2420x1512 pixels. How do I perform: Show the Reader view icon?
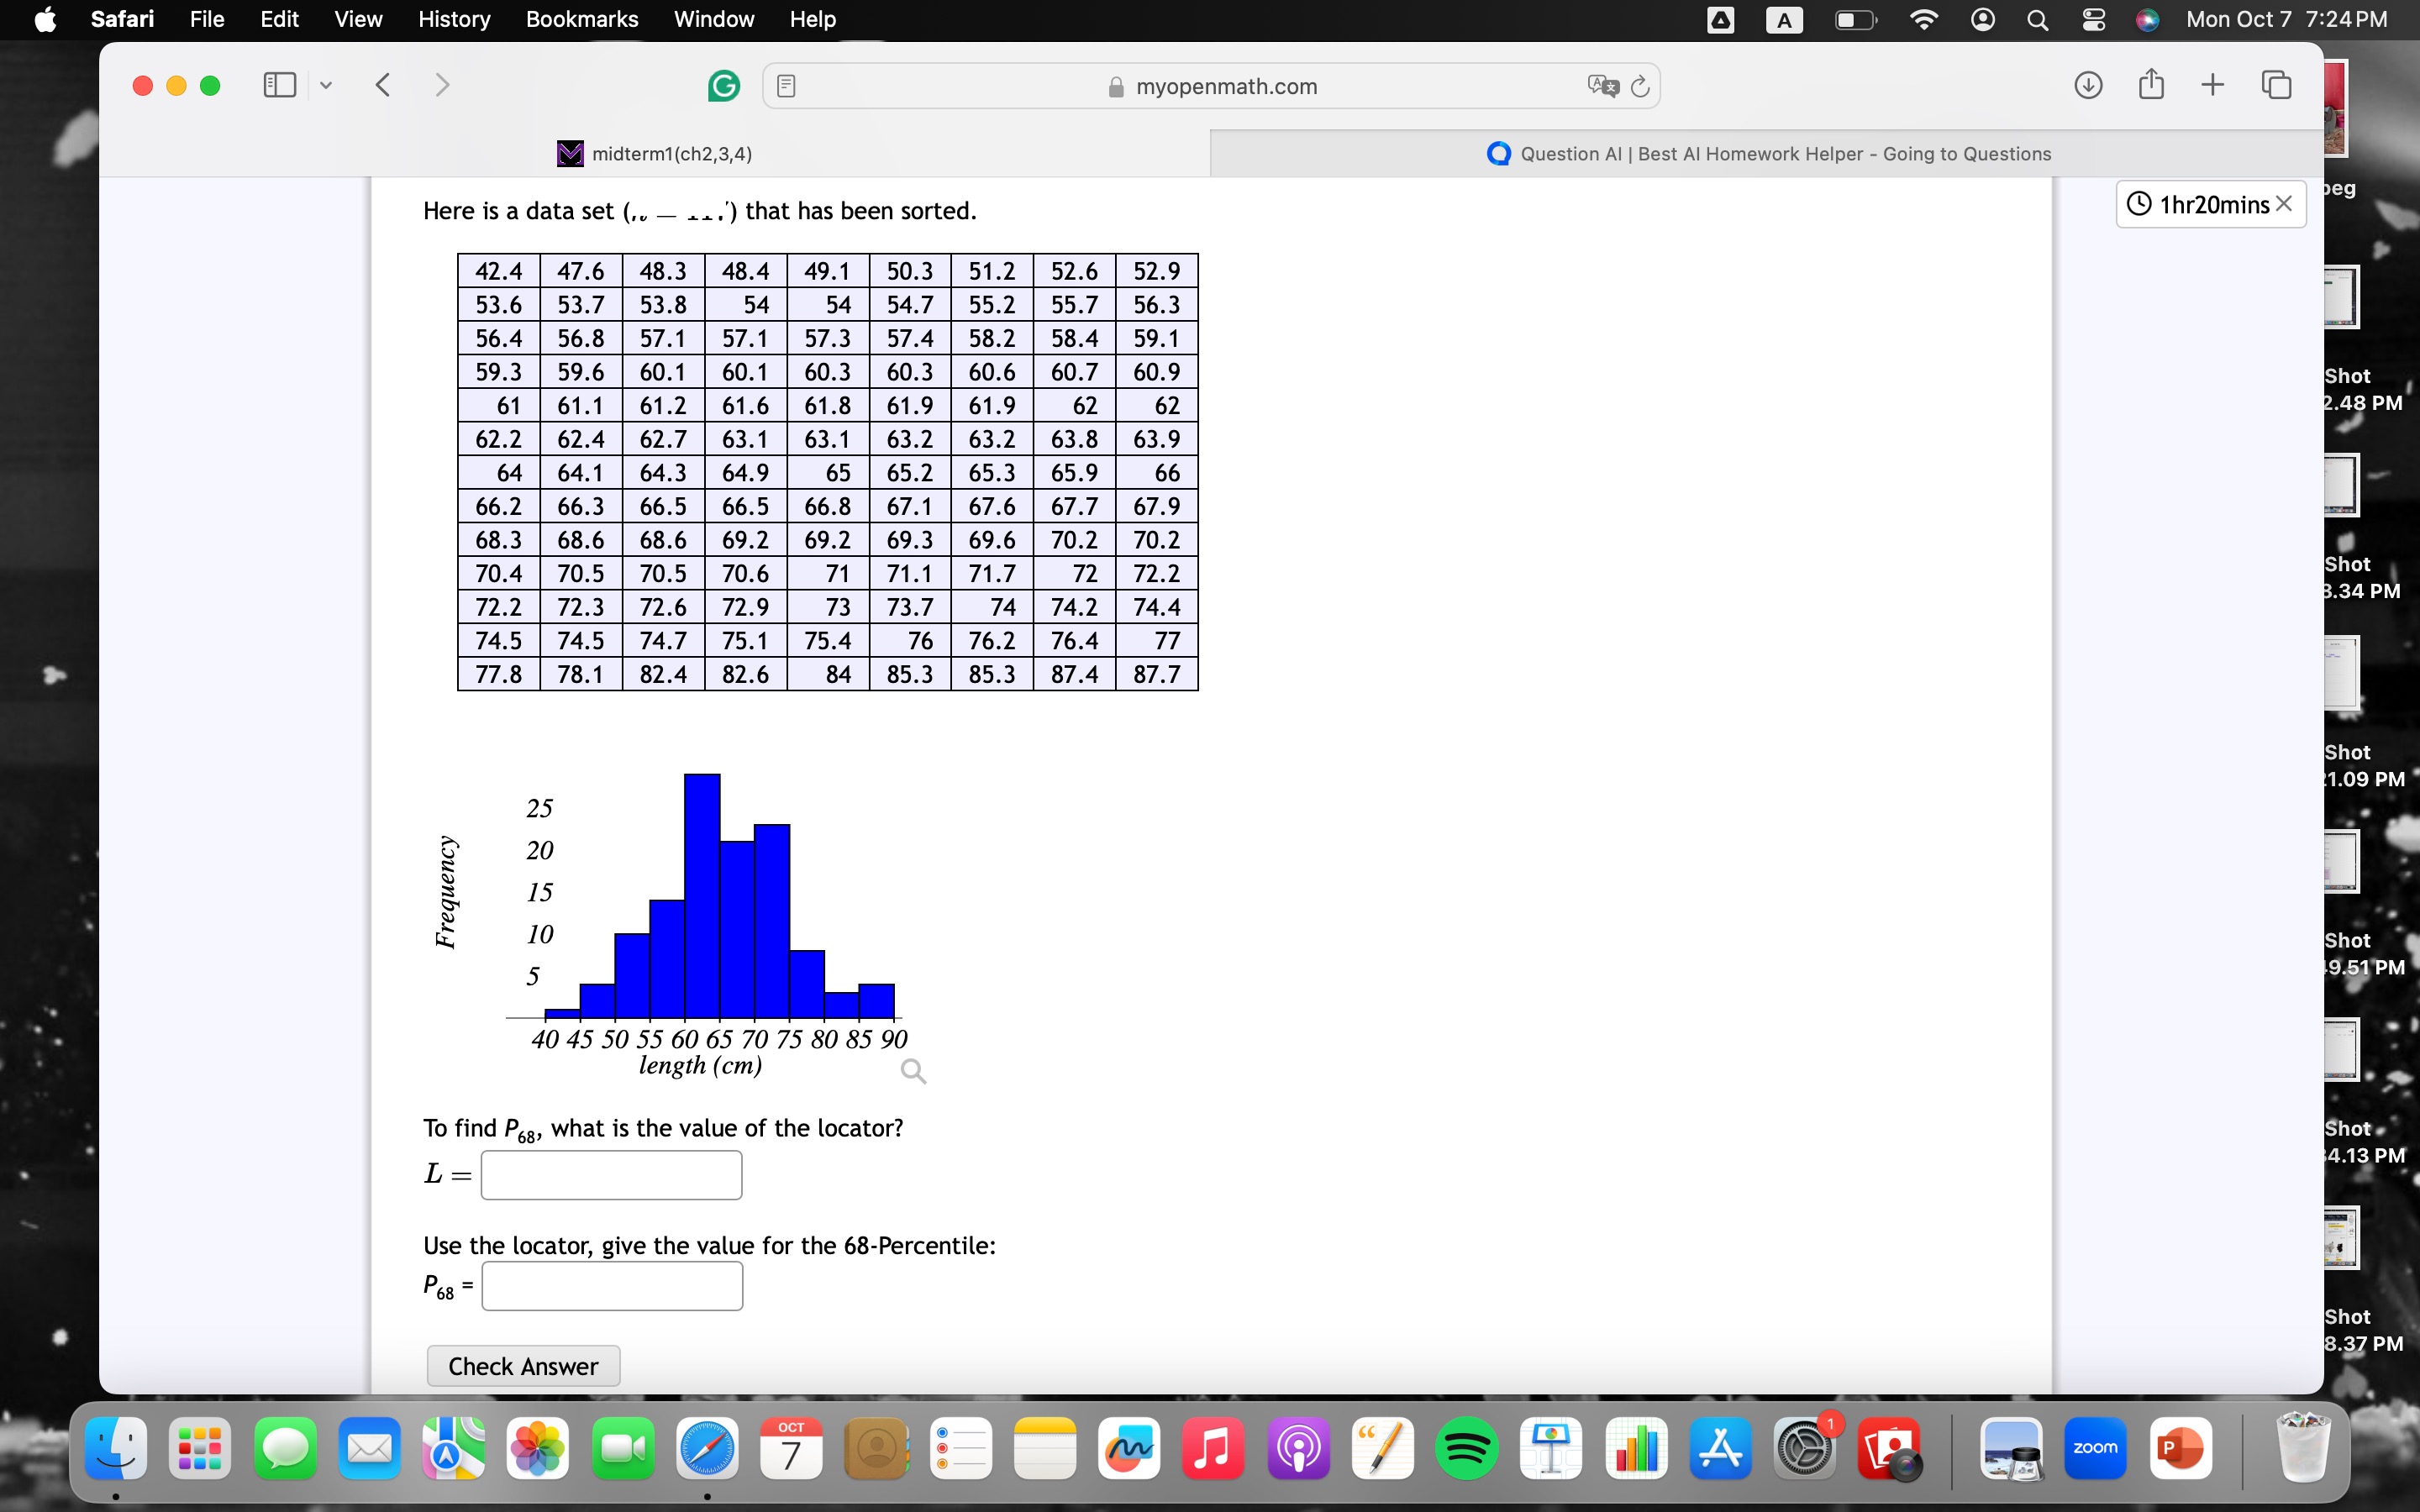point(786,86)
